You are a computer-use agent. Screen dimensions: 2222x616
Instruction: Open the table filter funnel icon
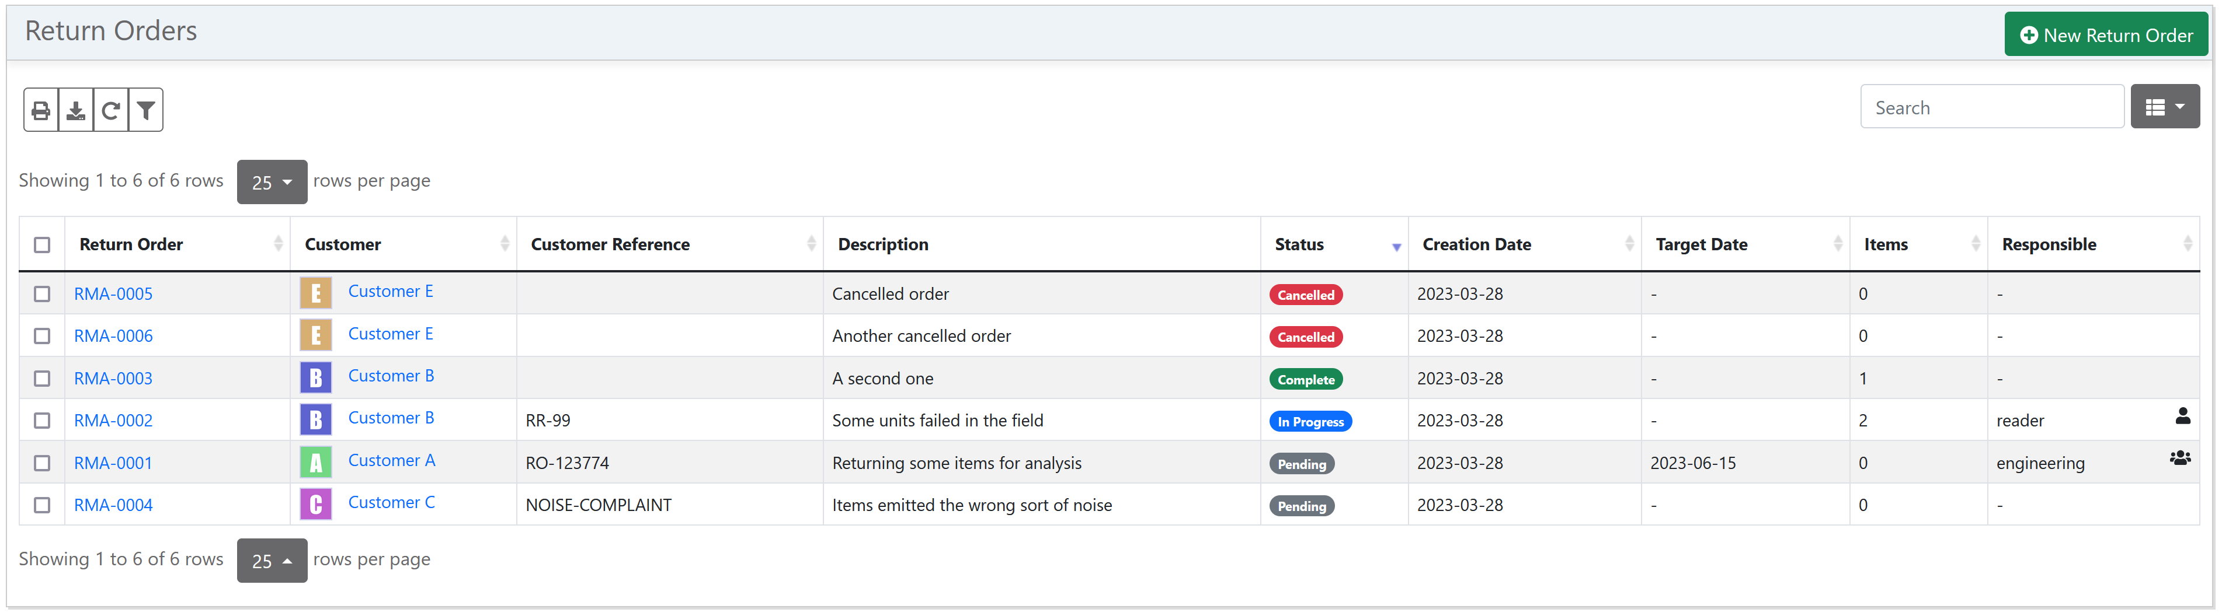click(146, 110)
